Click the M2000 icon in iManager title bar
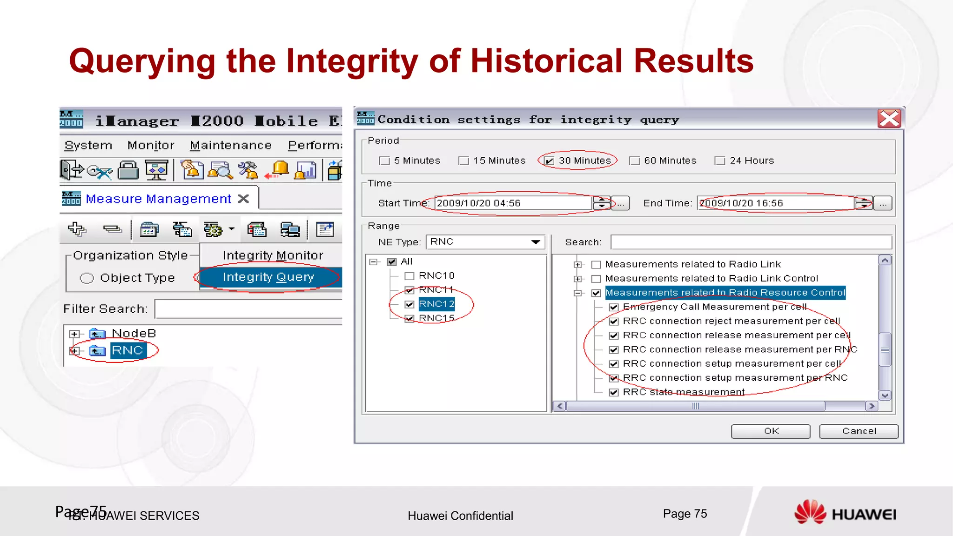Screen dimensions: 953x536 pos(71,120)
